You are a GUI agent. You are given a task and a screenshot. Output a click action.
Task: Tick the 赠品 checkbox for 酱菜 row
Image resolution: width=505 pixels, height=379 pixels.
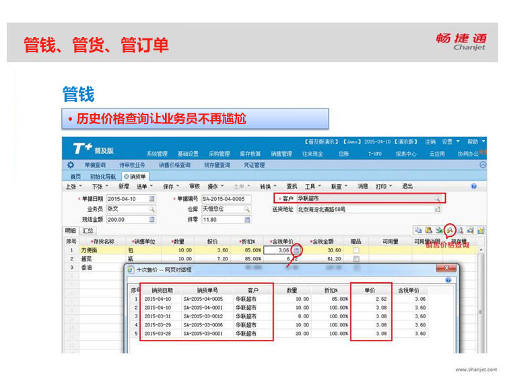pos(356,259)
